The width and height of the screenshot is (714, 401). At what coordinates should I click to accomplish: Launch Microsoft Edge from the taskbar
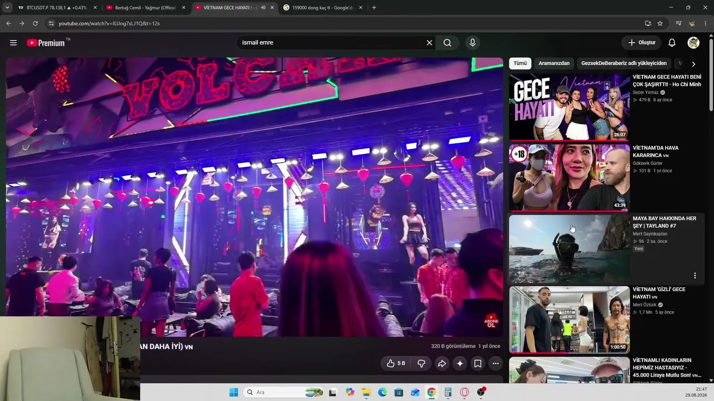[383, 392]
